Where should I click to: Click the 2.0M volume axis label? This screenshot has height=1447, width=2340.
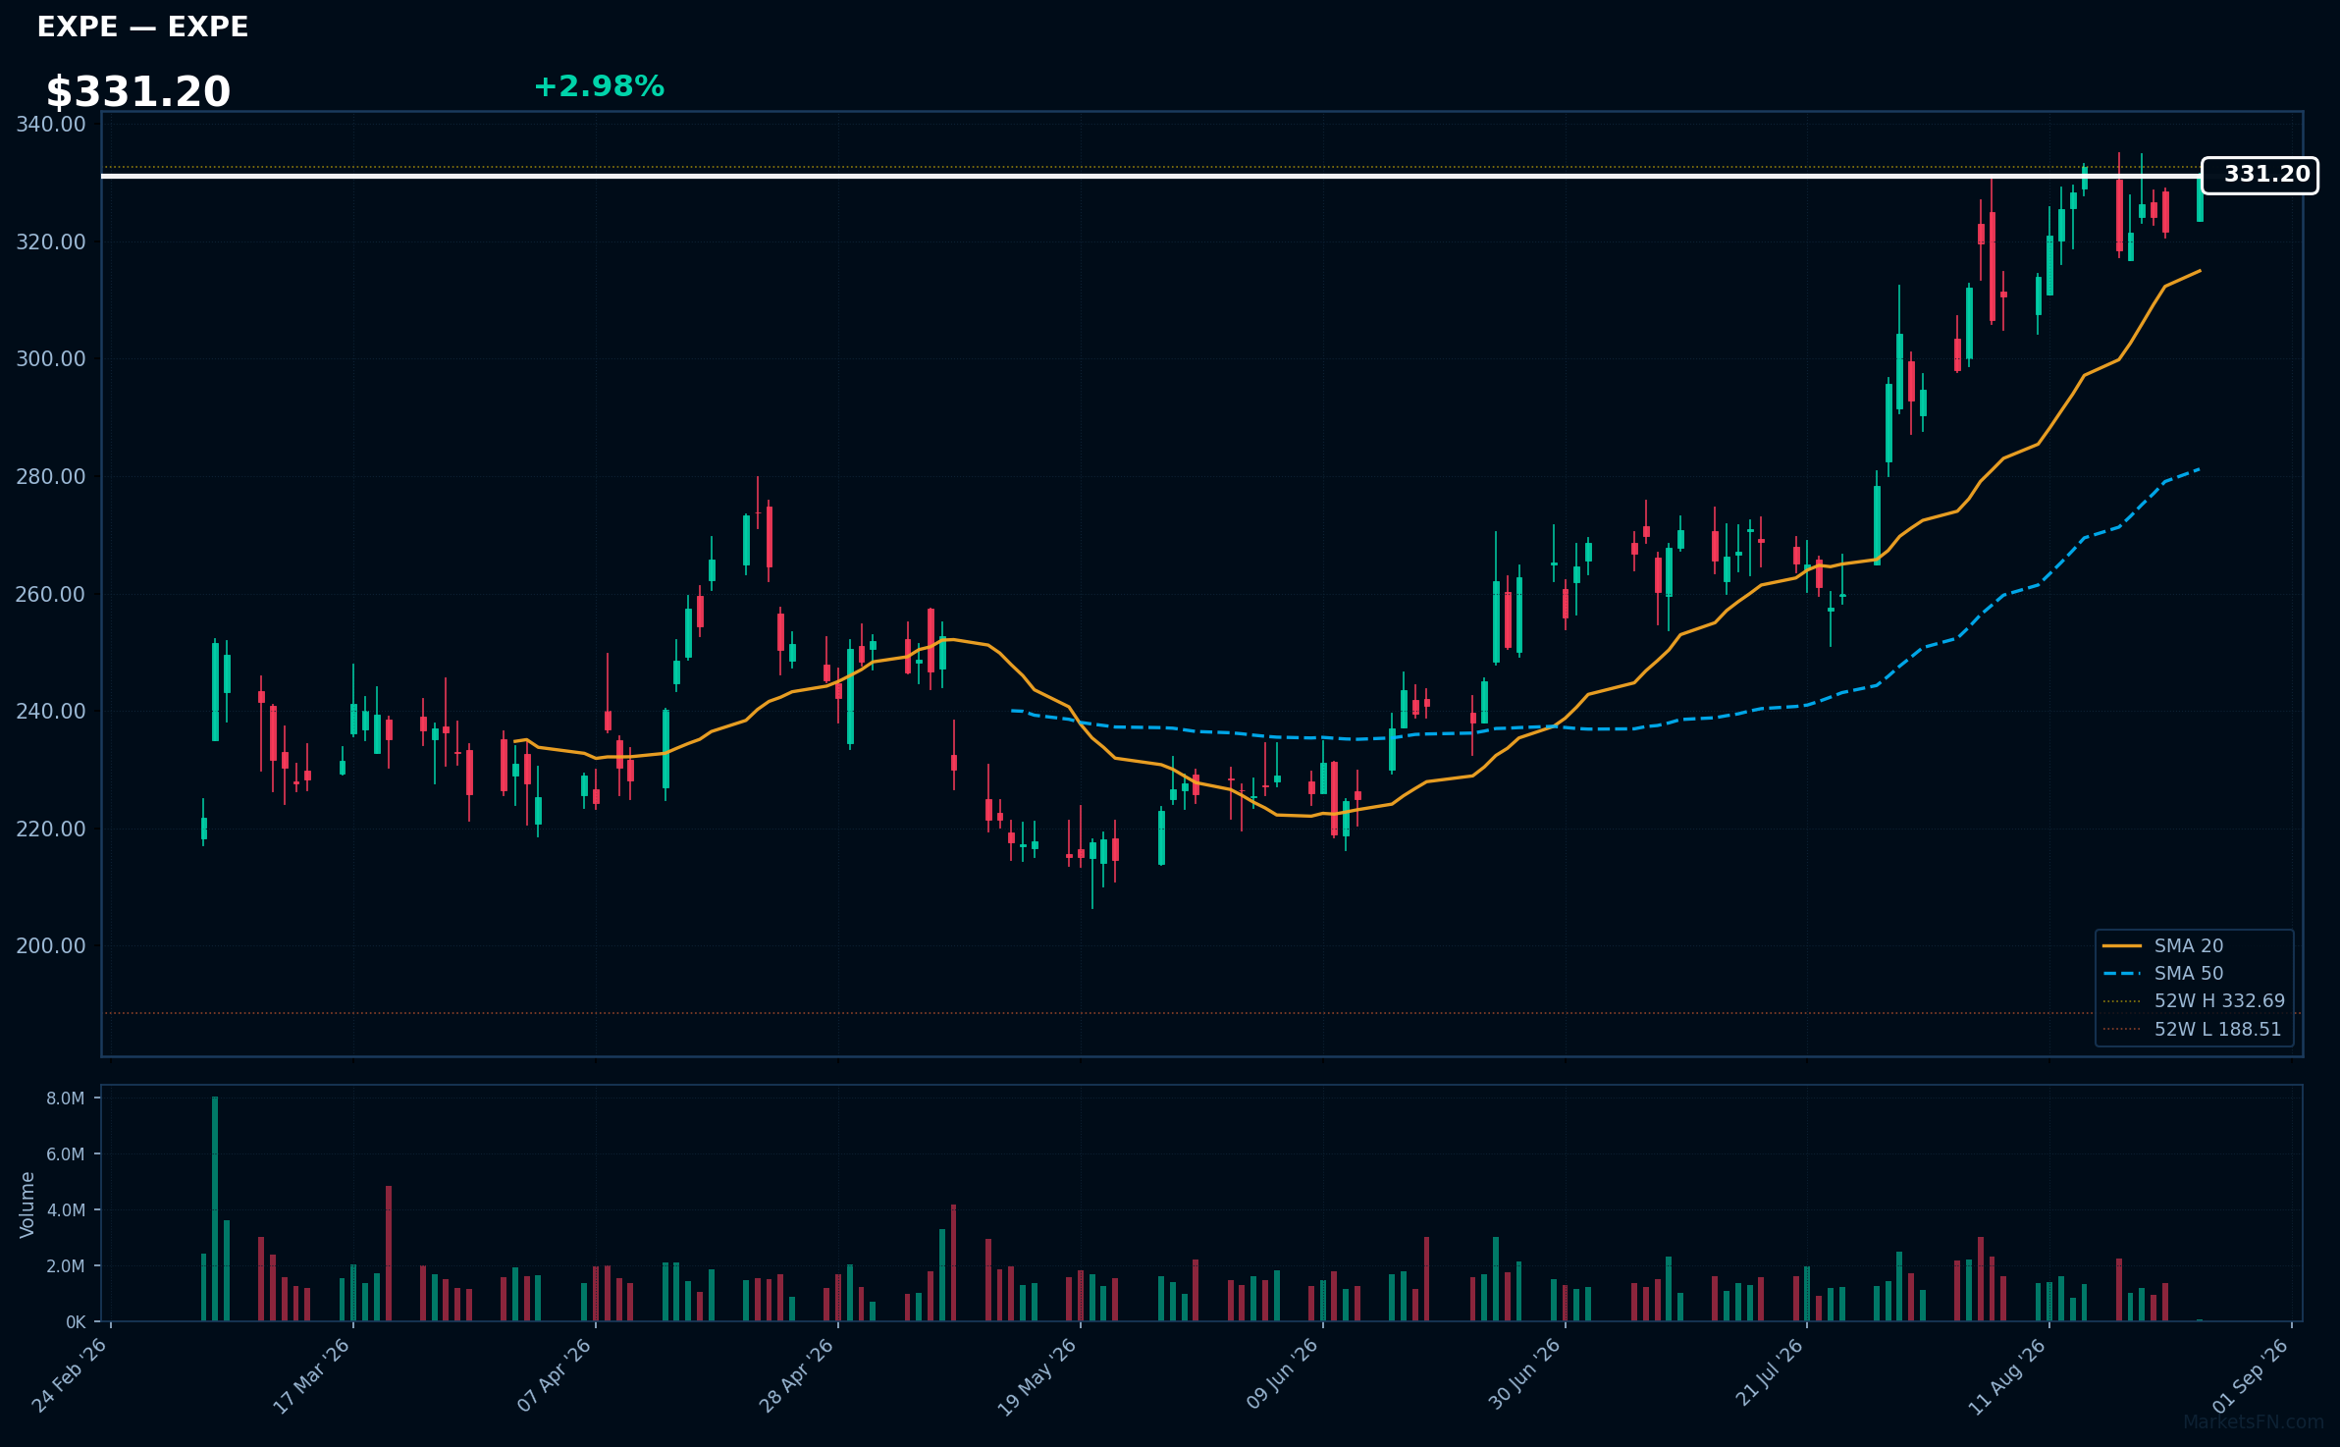[x=65, y=1266]
